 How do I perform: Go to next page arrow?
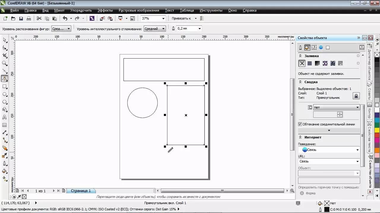(x=54, y=191)
